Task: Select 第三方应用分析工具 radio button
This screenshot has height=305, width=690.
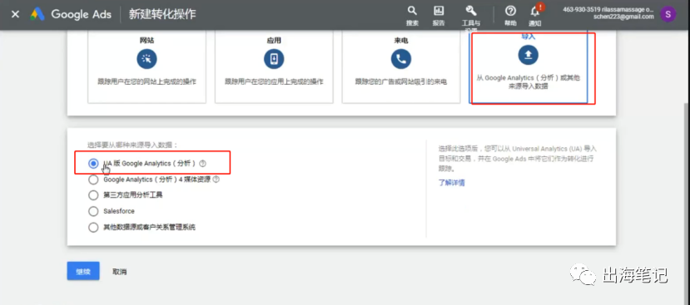Action: (x=93, y=195)
